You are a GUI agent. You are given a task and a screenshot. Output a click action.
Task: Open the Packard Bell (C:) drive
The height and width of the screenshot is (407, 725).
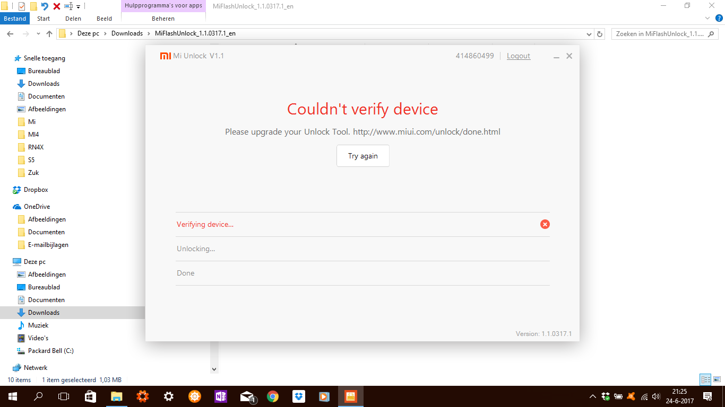[x=45, y=351]
